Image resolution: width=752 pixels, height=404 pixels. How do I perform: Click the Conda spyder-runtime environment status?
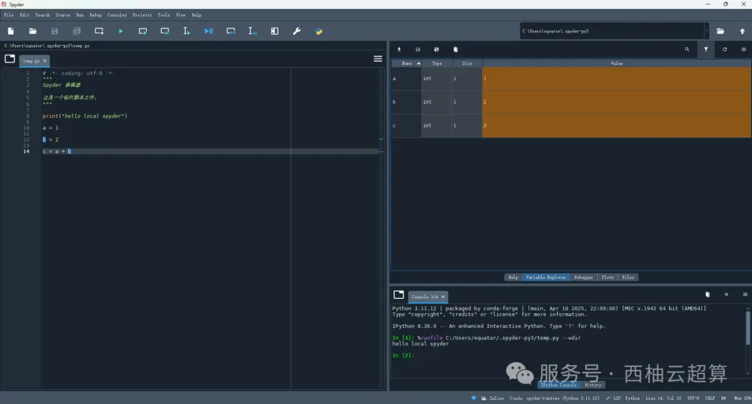[x=554, y=398]
